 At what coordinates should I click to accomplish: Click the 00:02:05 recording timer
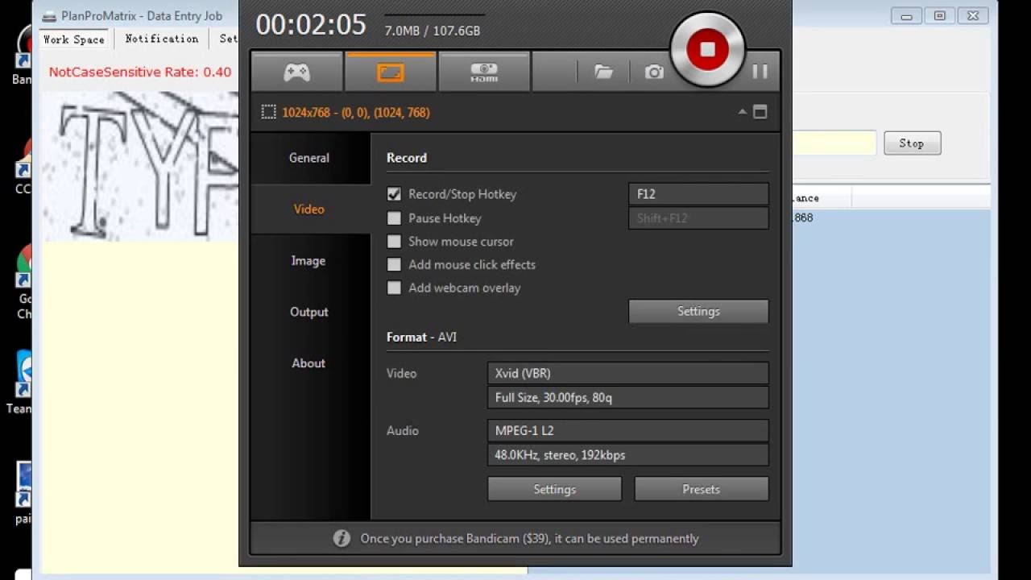[311, 25]
